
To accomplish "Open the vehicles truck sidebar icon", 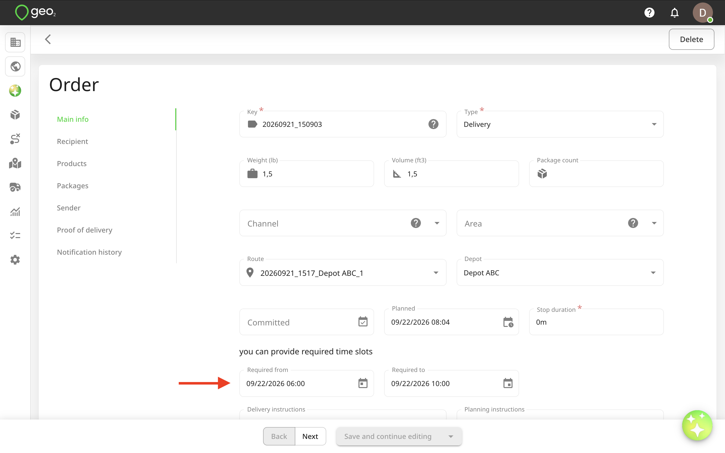I will pos(15,187).
